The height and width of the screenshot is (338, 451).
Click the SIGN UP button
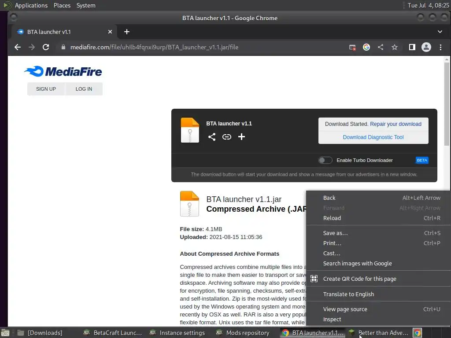pos(46,89)
